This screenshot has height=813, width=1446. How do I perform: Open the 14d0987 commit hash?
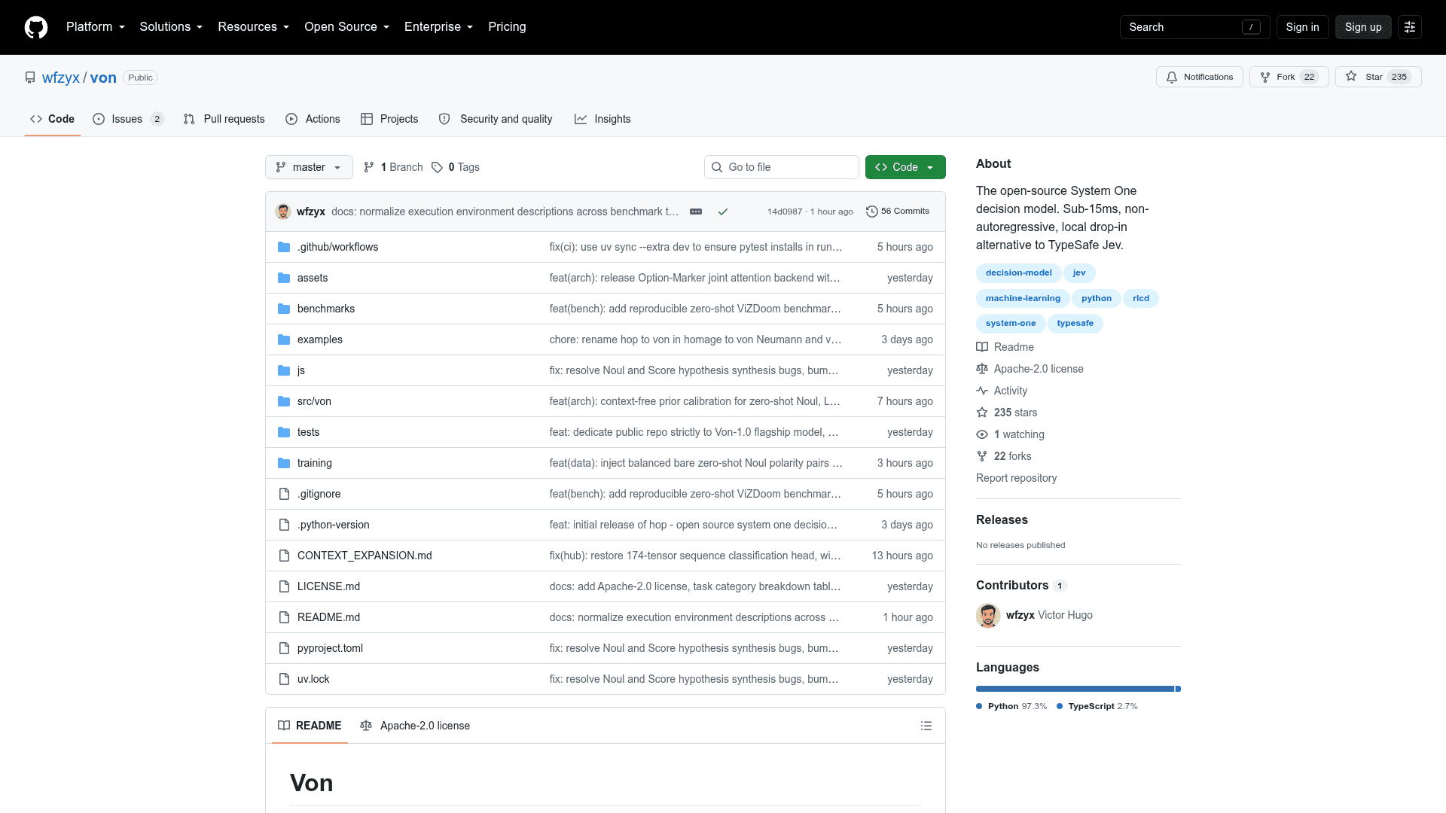tap(785, 212)
